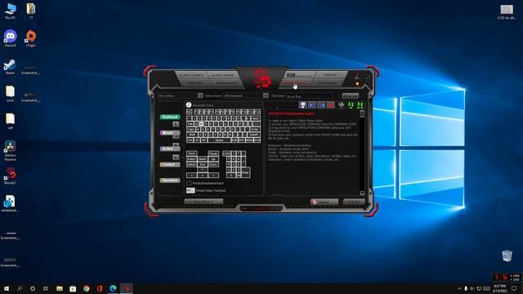Click the Delete key on virtual keyboard

tap(191, 164)
